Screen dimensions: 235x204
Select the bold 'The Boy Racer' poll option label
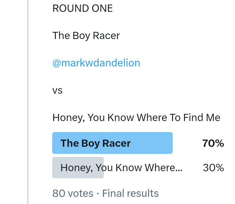point(96,143)
